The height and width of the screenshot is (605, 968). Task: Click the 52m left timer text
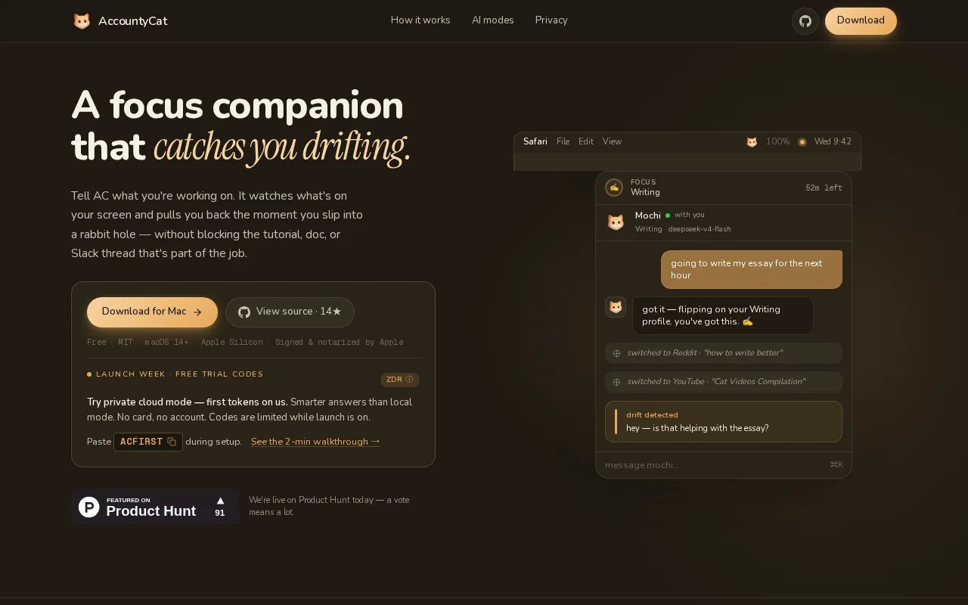(824, 188)
